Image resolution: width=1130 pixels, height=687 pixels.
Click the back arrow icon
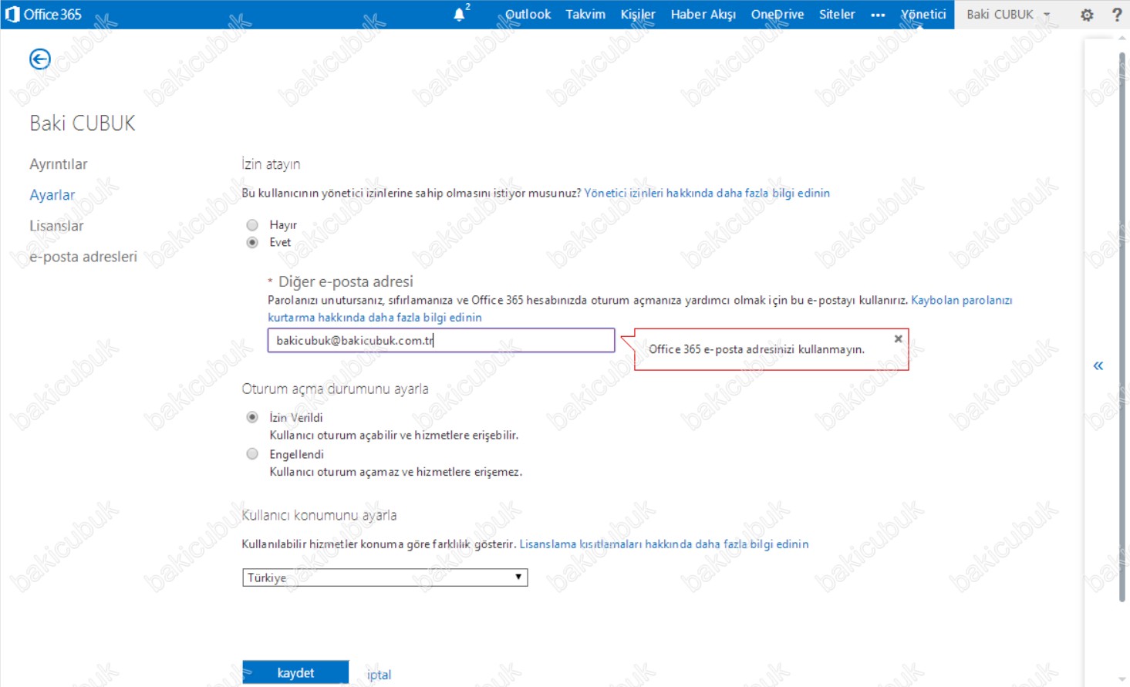pos(40,59)
